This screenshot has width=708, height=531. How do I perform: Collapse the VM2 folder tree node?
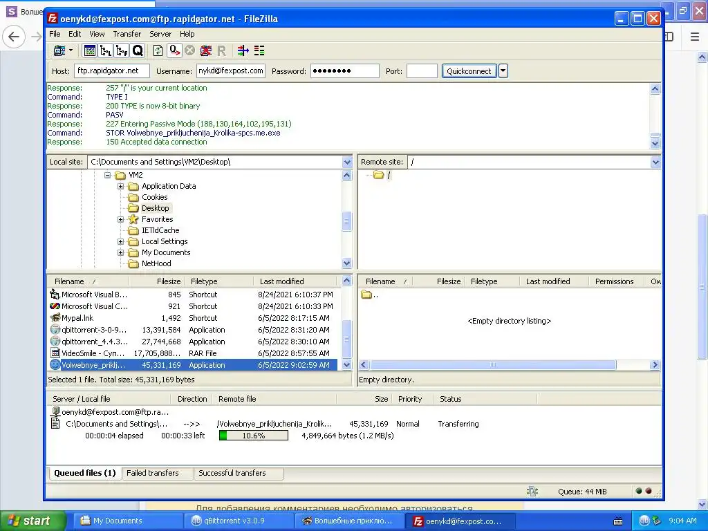[107, 175]
